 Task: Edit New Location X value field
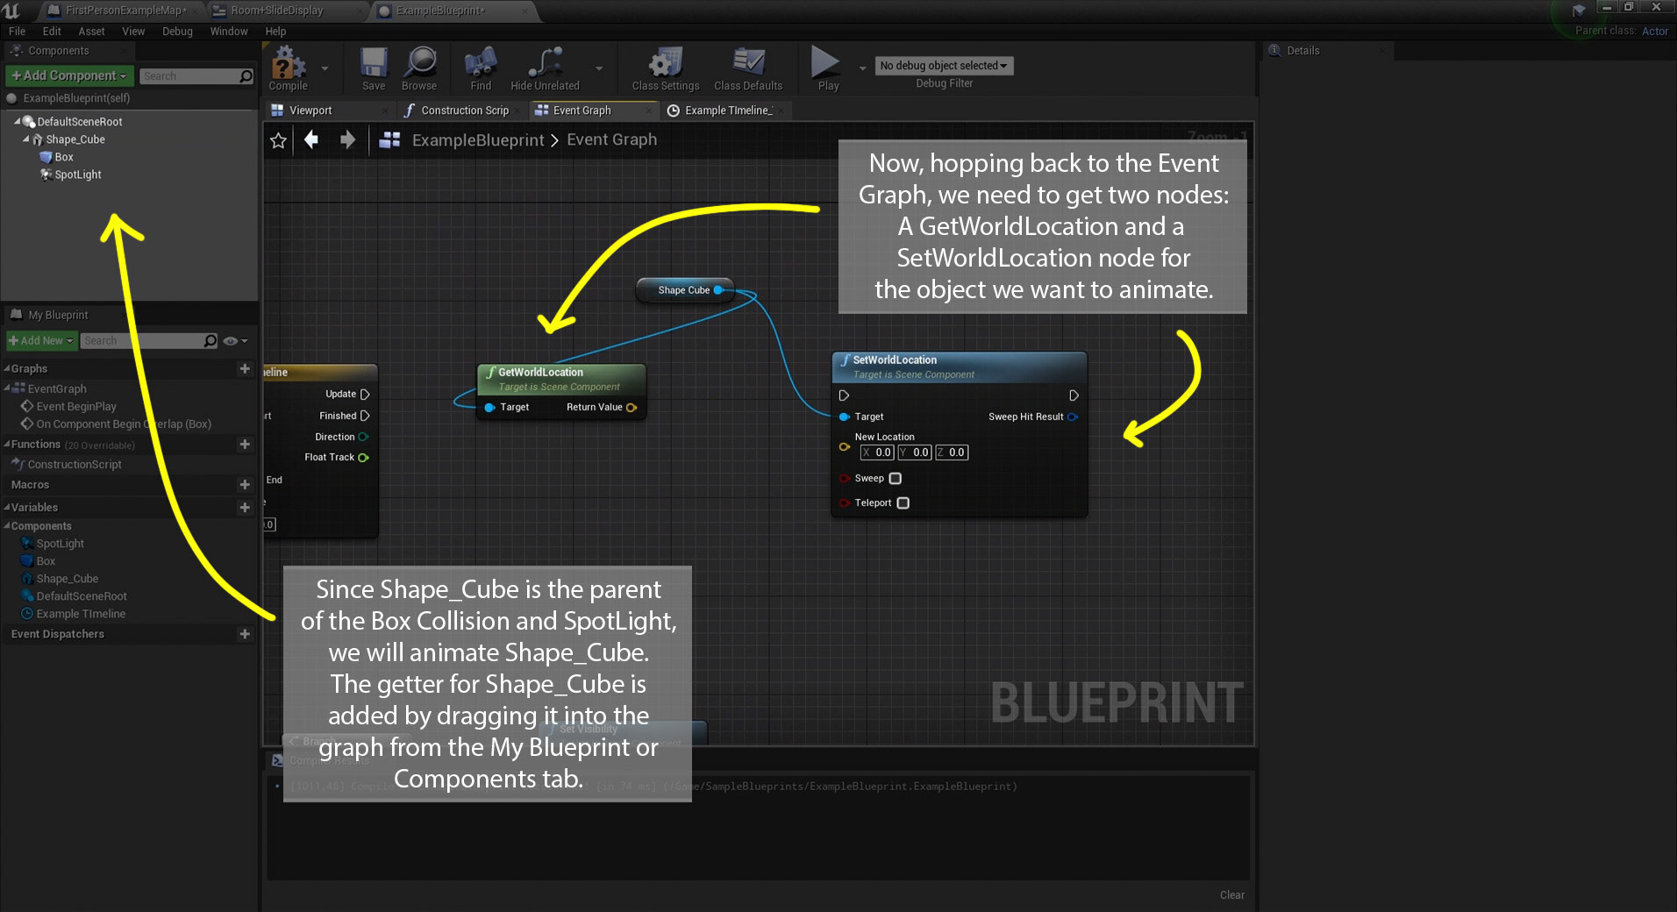coord(877,452)
